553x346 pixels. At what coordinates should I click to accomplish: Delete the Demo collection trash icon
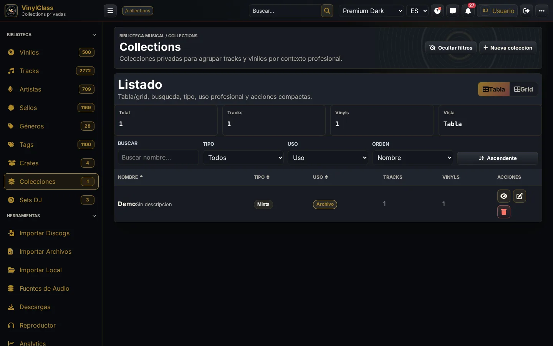pyautogui.click(x=504, y=212)
